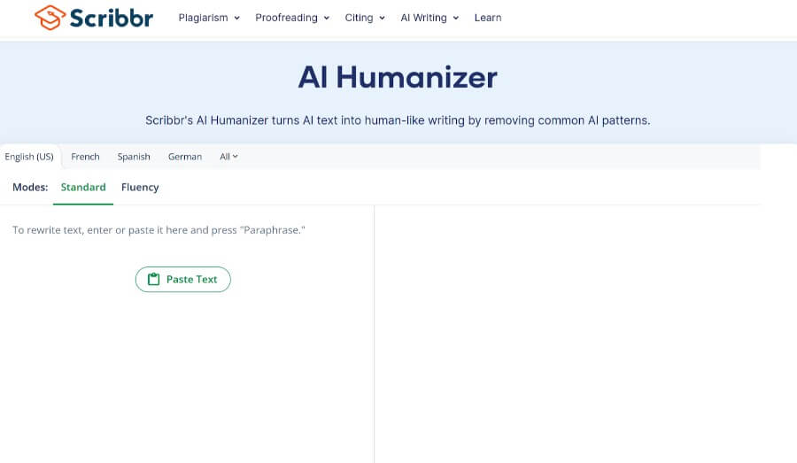This screenshot has width=797, height=463.
Task: Click the Scribbr graduation cap logo icon
Action: coord(49,18)
